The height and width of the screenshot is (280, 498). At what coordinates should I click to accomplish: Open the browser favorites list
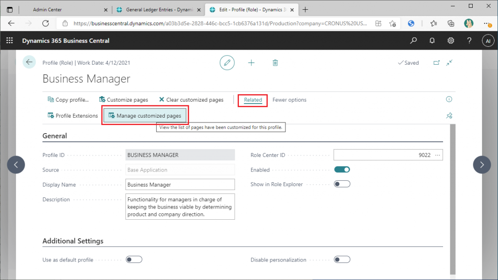pyautogui.click(x=433, y=23)
